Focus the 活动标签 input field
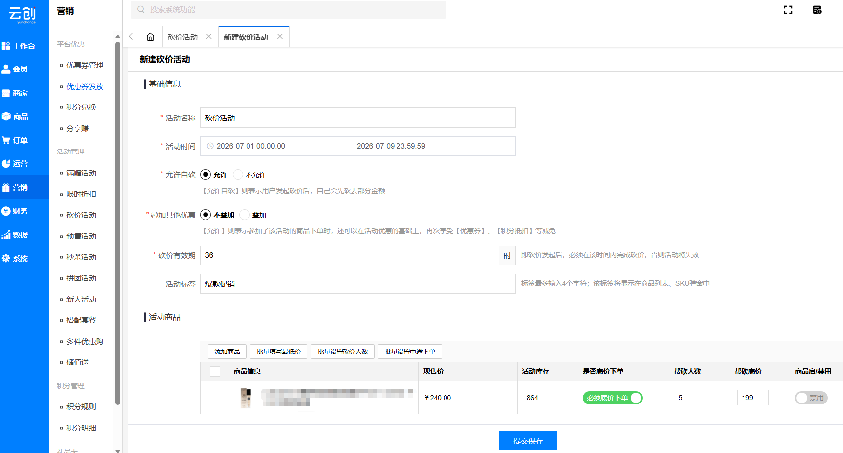843x453 pixels. click(x=358, y=284)
